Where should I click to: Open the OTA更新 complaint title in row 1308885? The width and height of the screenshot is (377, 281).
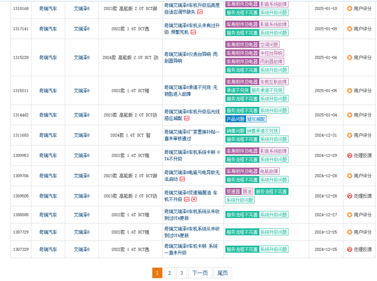192,215
